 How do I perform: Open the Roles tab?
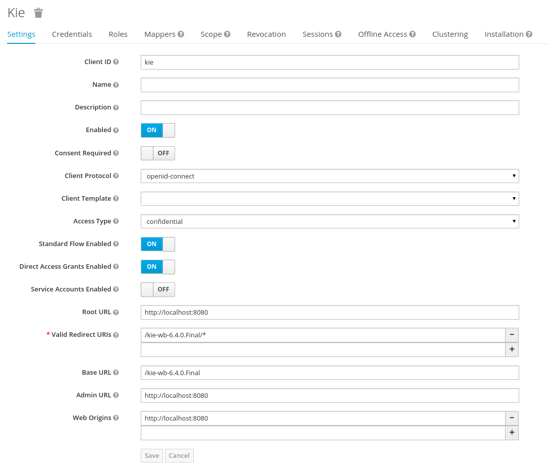(118, 34)
